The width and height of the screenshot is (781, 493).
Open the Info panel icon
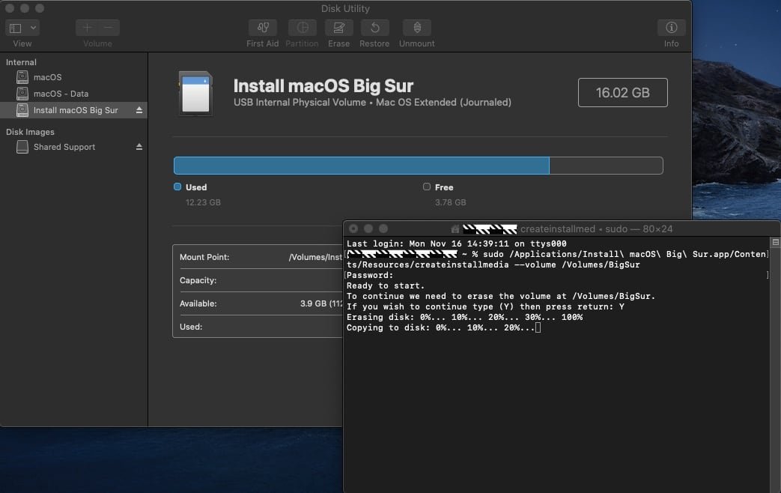pos(671,28)
